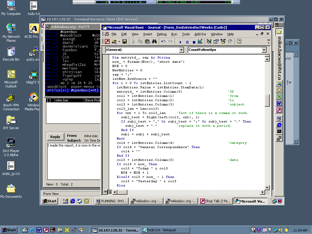Image resolution: width=312 pixels, height=234 pixels.
Task: Click the Reply button
Action: pyautogui.click(x=55, y=137)
